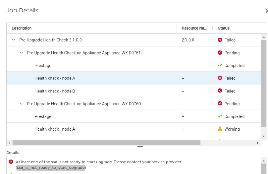
Task: Collapse the Pre-Upgrade Health Check 2.1.0.0 tree
Action: pos(13,40)
